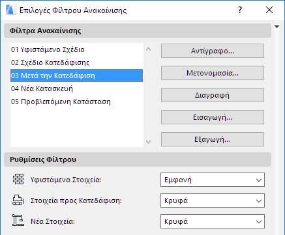Click the demolition bulldozer icon
This screenshot has height=235, width=285.
(x=18, y=200)
